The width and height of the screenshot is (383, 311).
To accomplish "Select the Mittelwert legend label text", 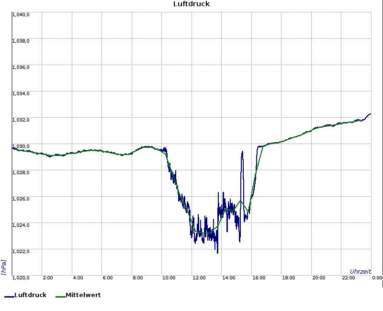I will point(83,295).
